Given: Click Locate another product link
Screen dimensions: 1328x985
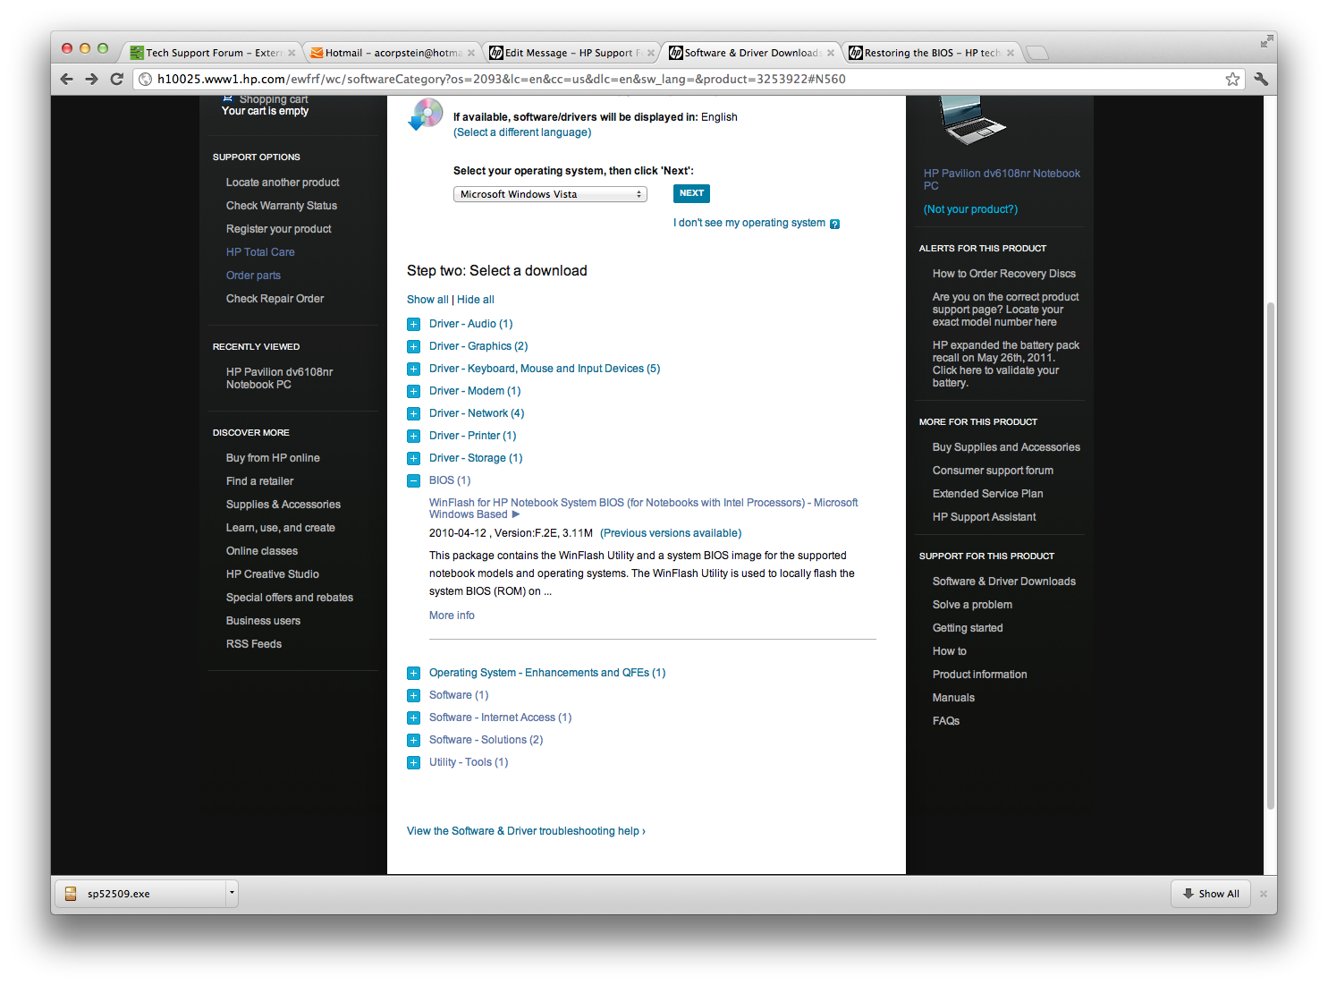Looking at the screenshot, I should point(283,183).
